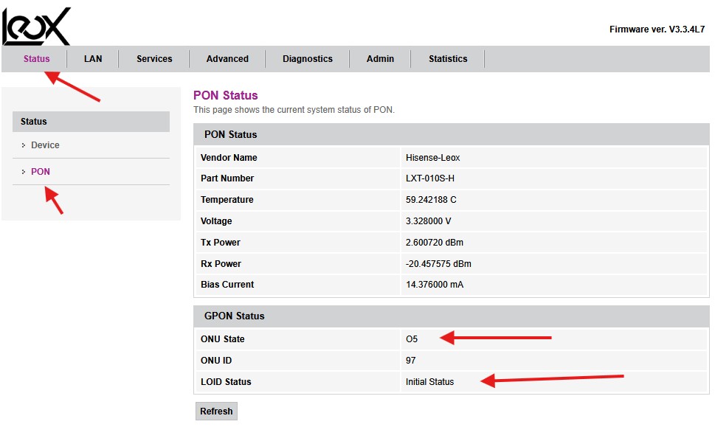The height and width of the screenshot is (427, 715).
Task: Click the Leox logo
Action: pos(37,26)
